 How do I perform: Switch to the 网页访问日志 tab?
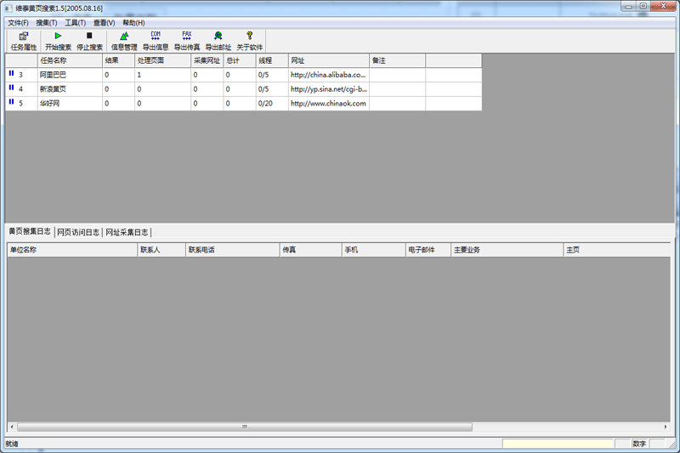tap(78, 232)
